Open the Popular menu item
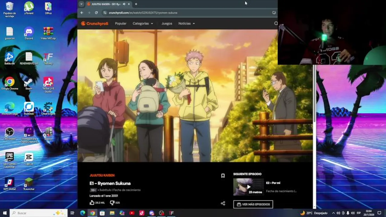The height and width of the screenshot is (217, 386). [121, 24]
